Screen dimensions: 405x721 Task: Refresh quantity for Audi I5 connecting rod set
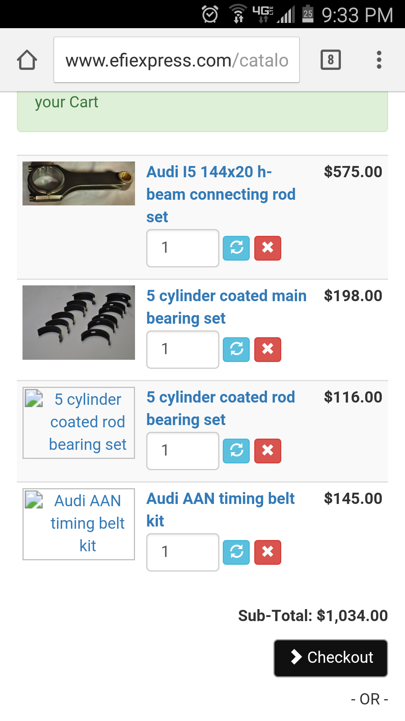tap(236, 248)
